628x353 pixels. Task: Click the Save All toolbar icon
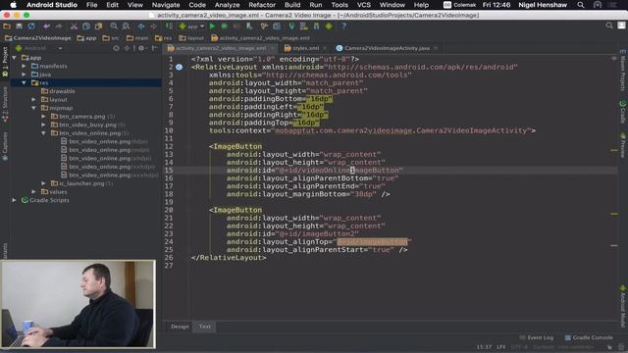pos(19,26)
